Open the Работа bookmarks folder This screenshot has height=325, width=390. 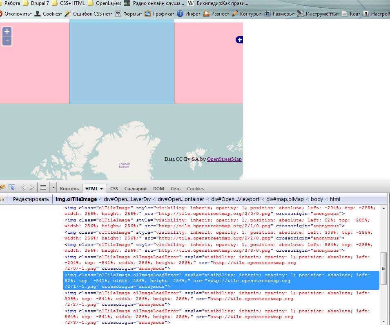pyautogui.click(x=10, y=3)
